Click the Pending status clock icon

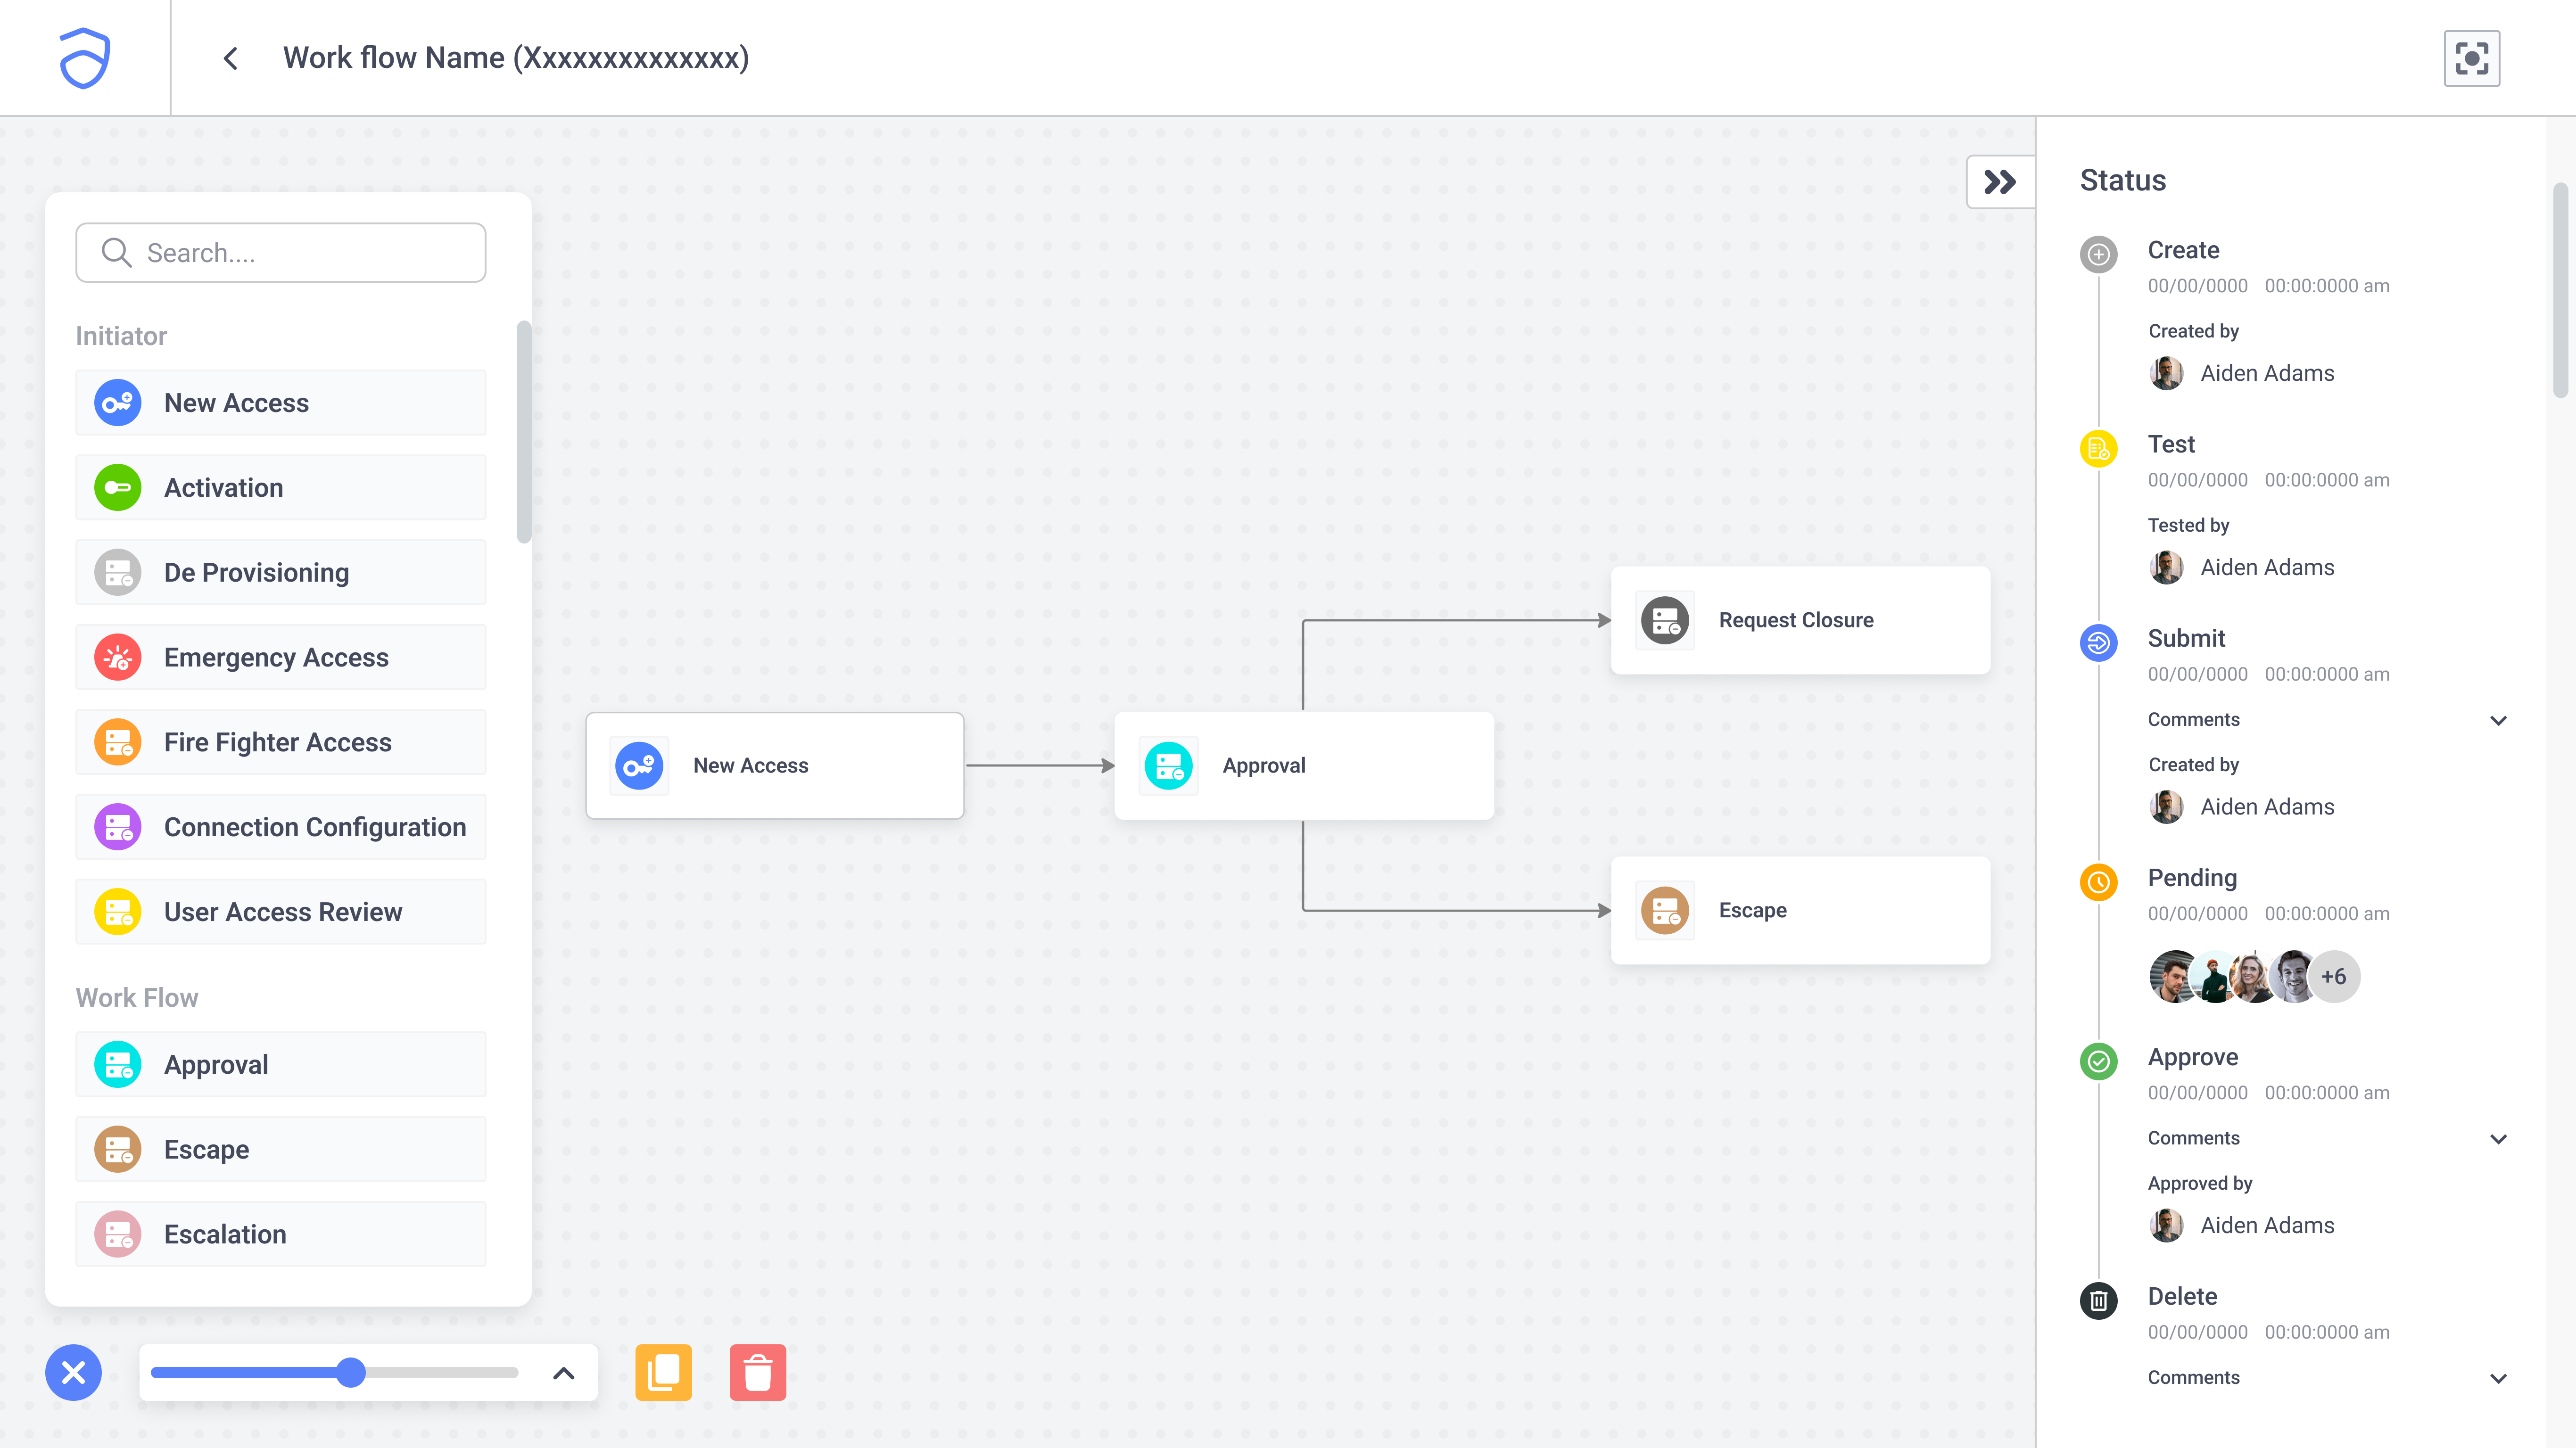[x=2099, y=882]
